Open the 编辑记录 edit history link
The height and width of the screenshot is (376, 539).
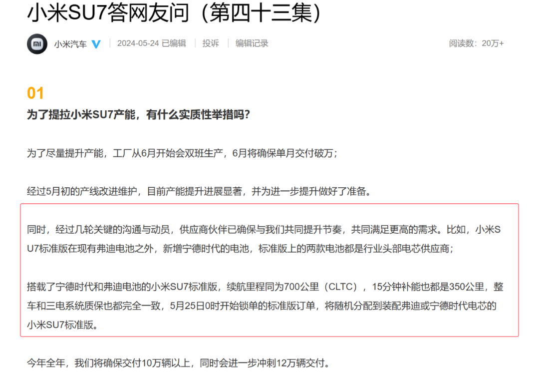(252, 43)
